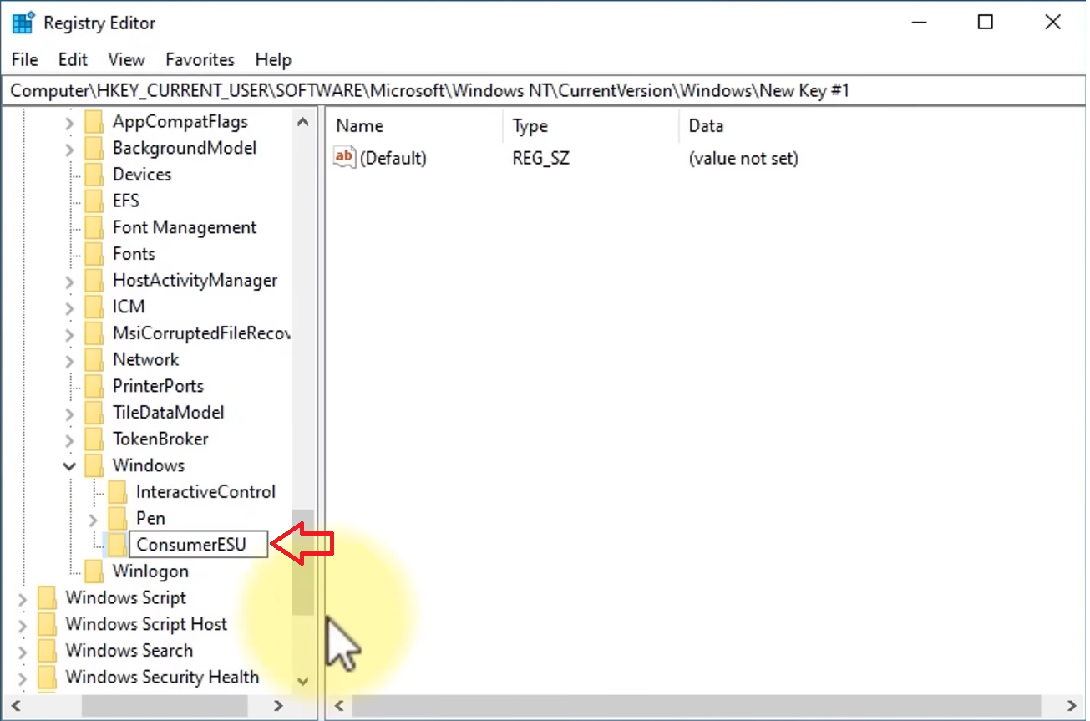Click the InteractiveControl folder icon

[117, 492]
